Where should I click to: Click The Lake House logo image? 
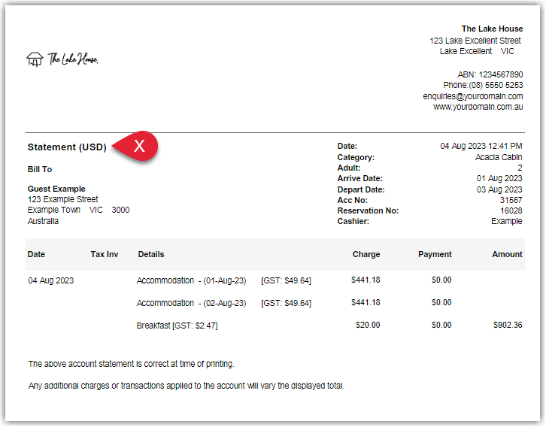[62, 59]
